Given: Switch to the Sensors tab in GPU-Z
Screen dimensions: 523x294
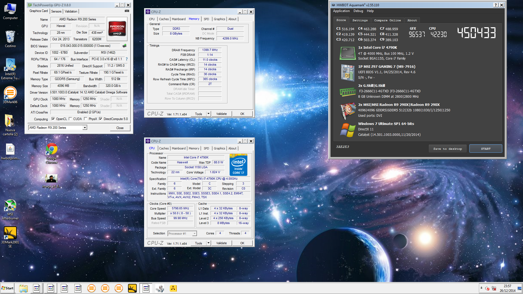Looking at the screenshot, I should [56, 11].
